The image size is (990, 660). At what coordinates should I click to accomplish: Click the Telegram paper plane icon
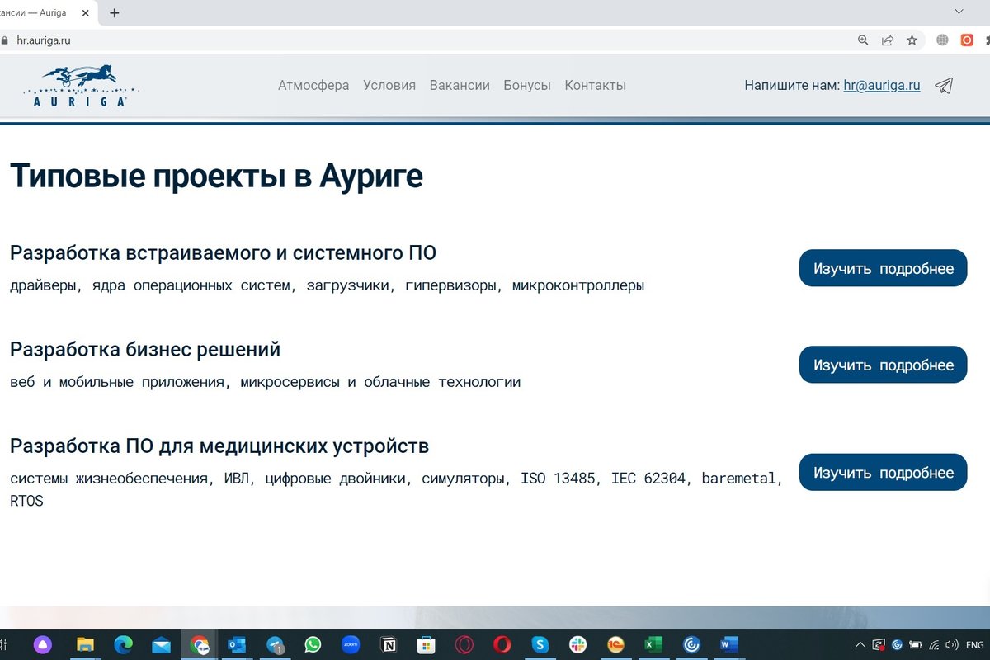point(944,86)
